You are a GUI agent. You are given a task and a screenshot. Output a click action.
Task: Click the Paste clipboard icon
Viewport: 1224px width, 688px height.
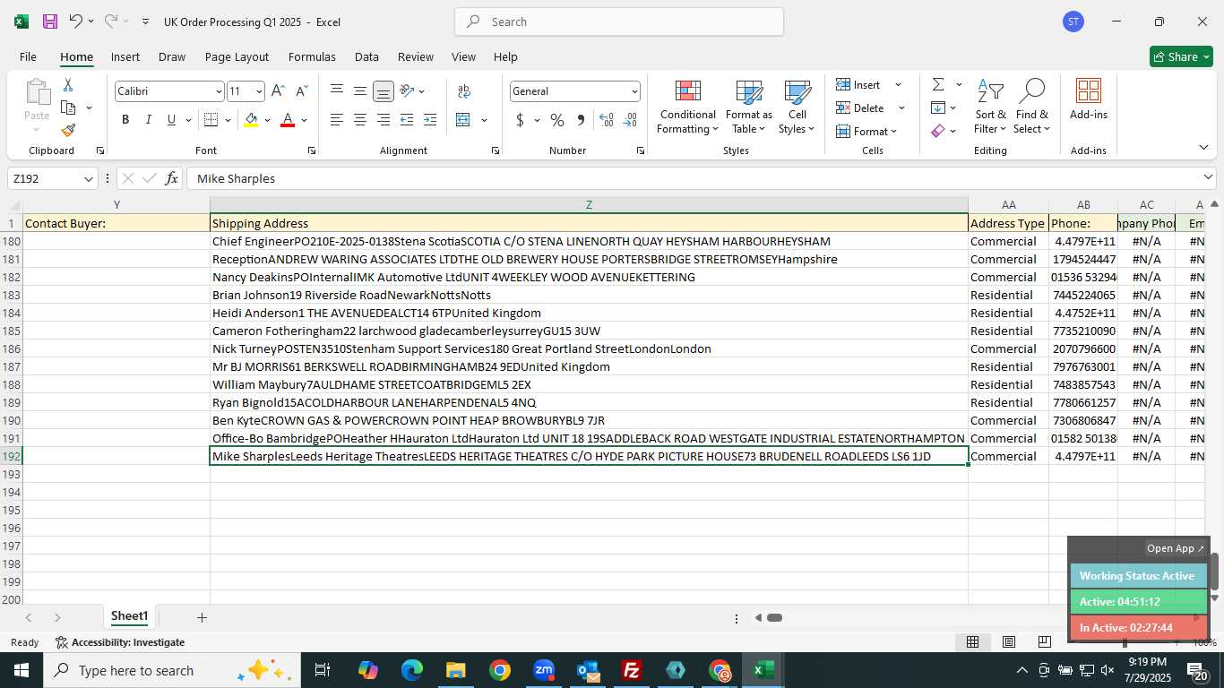37,91
